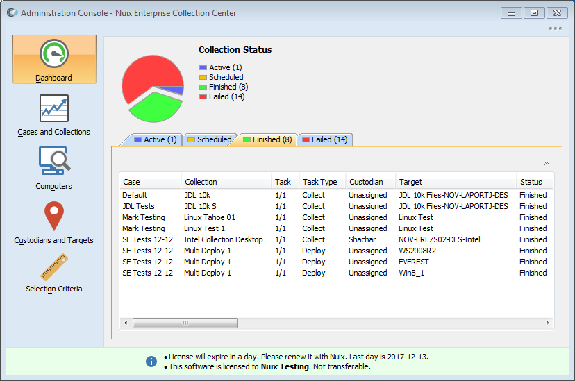Open Custodians and Targets pin icon
Viewport: 575px width, 381px height.
54,216
